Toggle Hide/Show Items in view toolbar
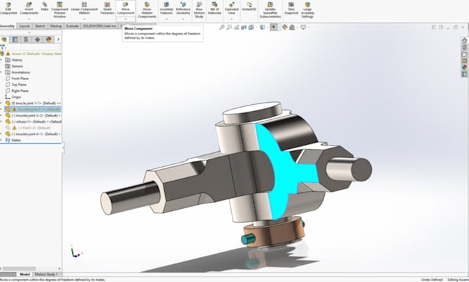 coord(274,27)
